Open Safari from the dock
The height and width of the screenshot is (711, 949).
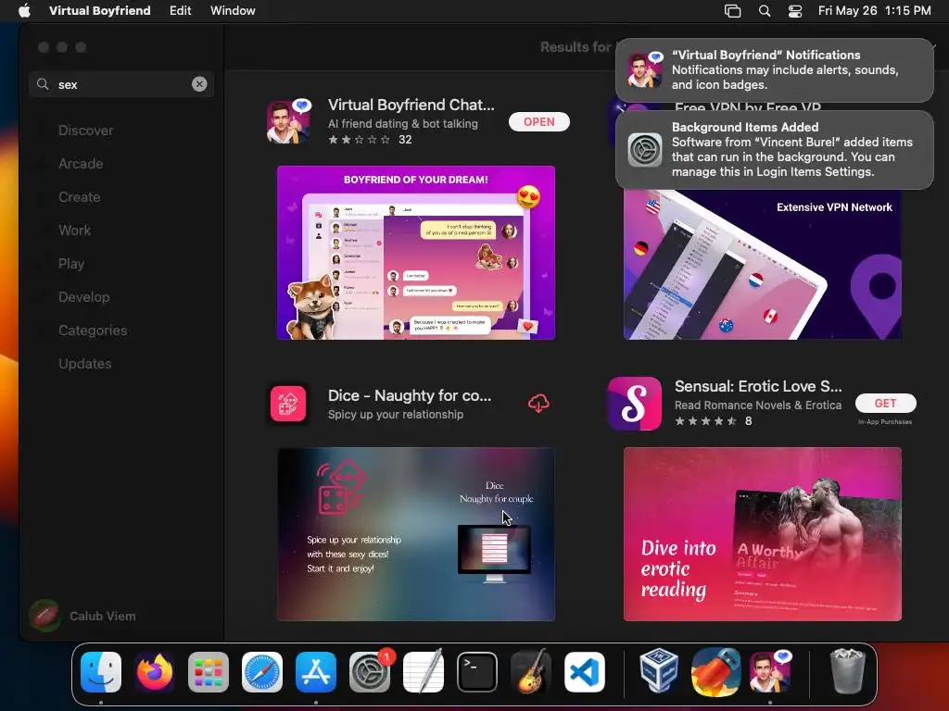262,672
